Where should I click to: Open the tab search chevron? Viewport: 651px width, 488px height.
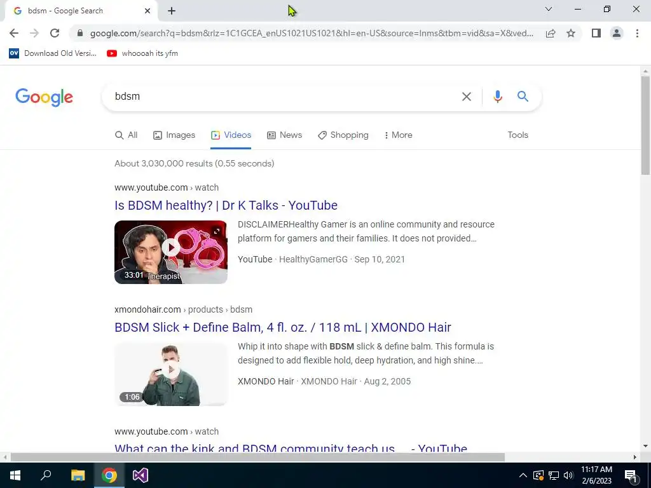[549, 9]
